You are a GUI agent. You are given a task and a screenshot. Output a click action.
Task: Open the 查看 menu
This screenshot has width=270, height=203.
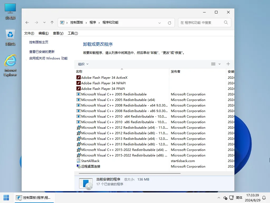pyautogui.click(x=58, y=33)
